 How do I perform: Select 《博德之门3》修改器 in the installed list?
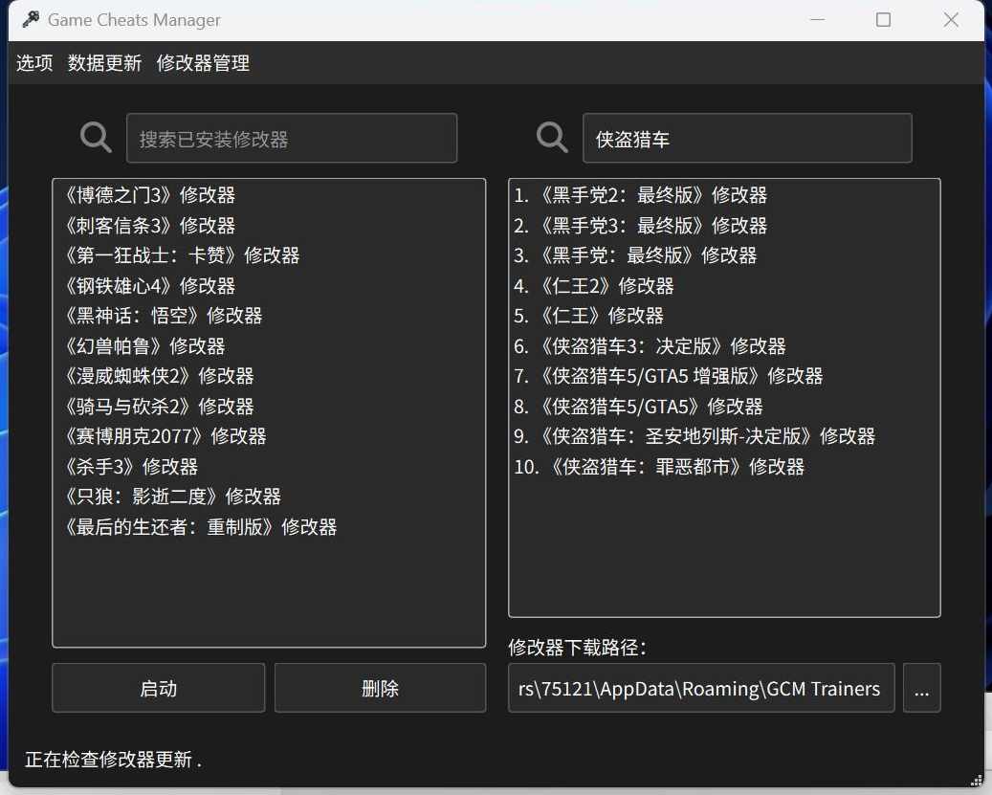pyautogui.click(x=156, y=195)
